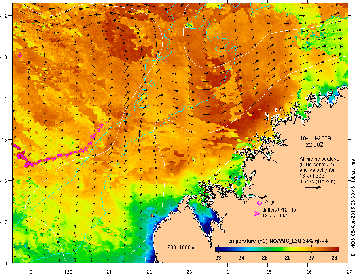This screenshot has height=275, width=356.
Task: Click the colorbar tick label '25'
Action: (x=265, y=258)
